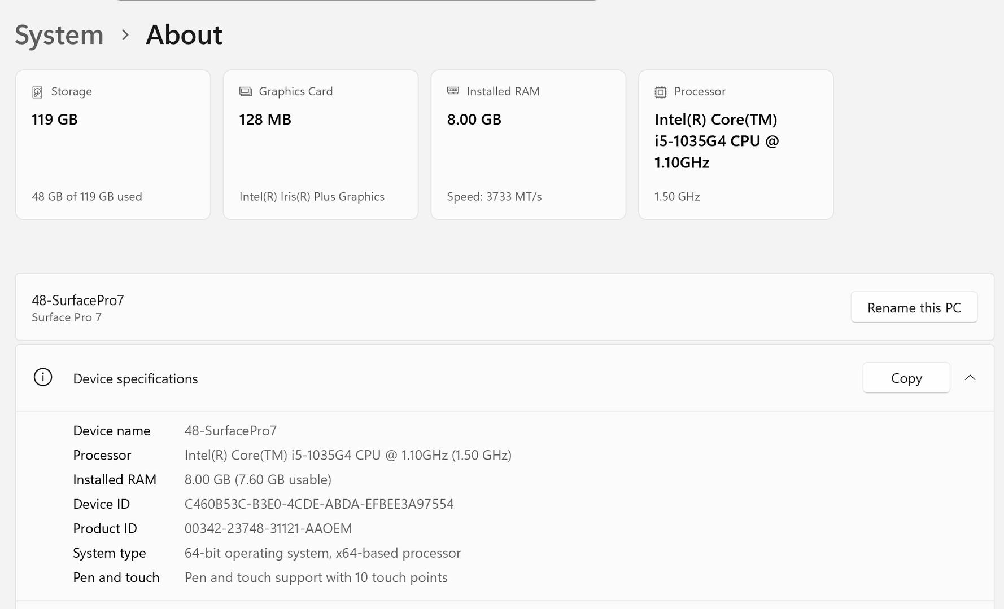Select the Intel Iris Plus Graphics card tile
This screenshot has width=1004, height=609.
tap(320, 145)
